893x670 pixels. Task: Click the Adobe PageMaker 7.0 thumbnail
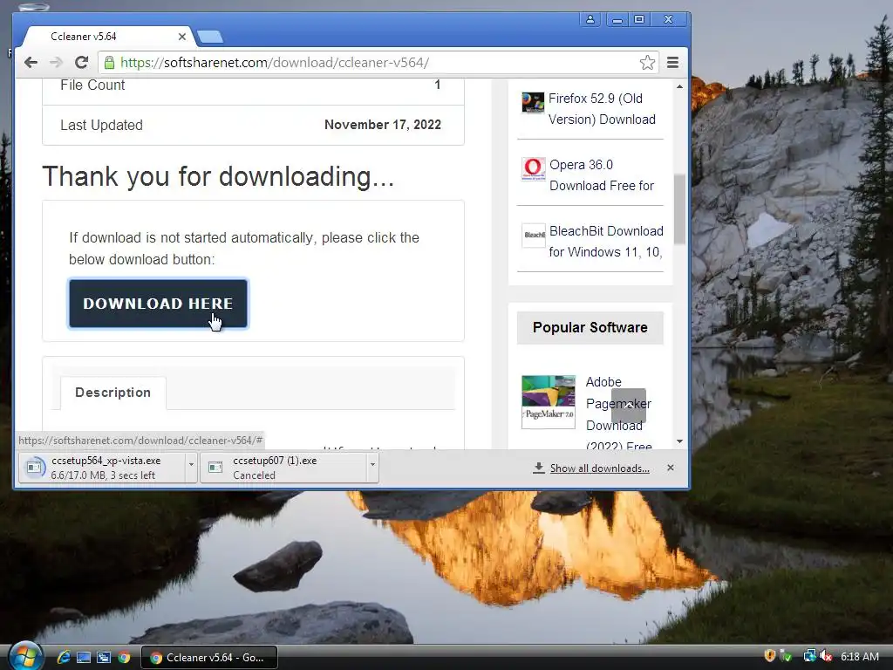tap(549, 401)
